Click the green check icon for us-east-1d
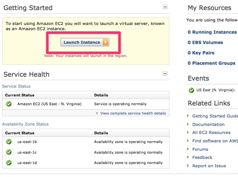 coord(9,163)
